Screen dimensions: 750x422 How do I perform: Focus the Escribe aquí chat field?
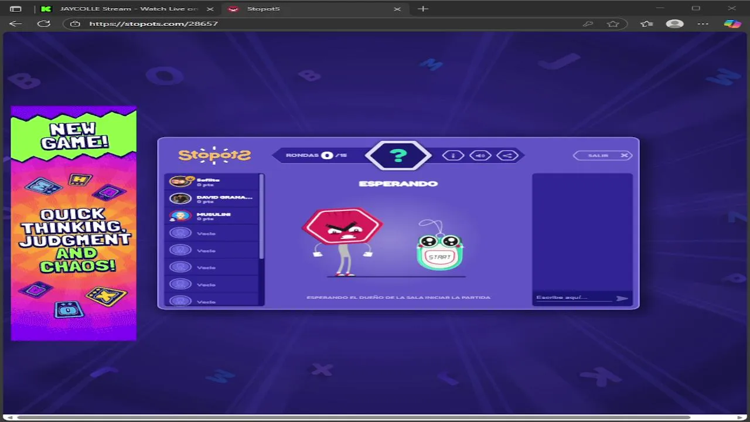(x=573, y=298)
